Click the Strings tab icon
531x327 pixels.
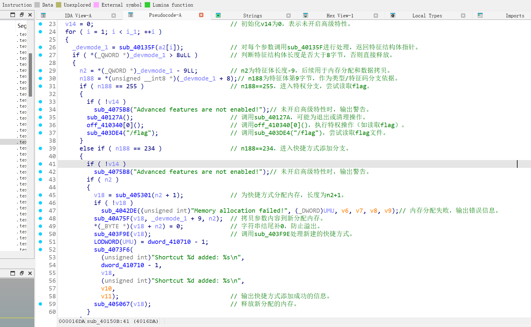(218, 15)
